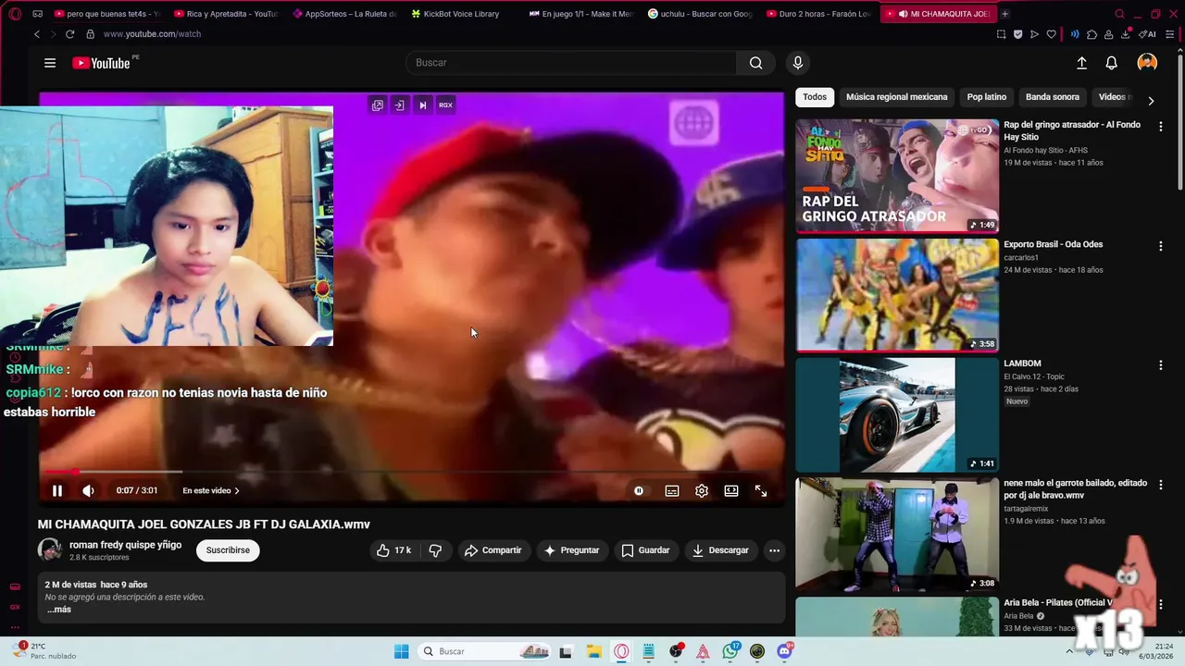Open the player settings gear
This screenshot has height=666, width=1185.
click(702, 491)
